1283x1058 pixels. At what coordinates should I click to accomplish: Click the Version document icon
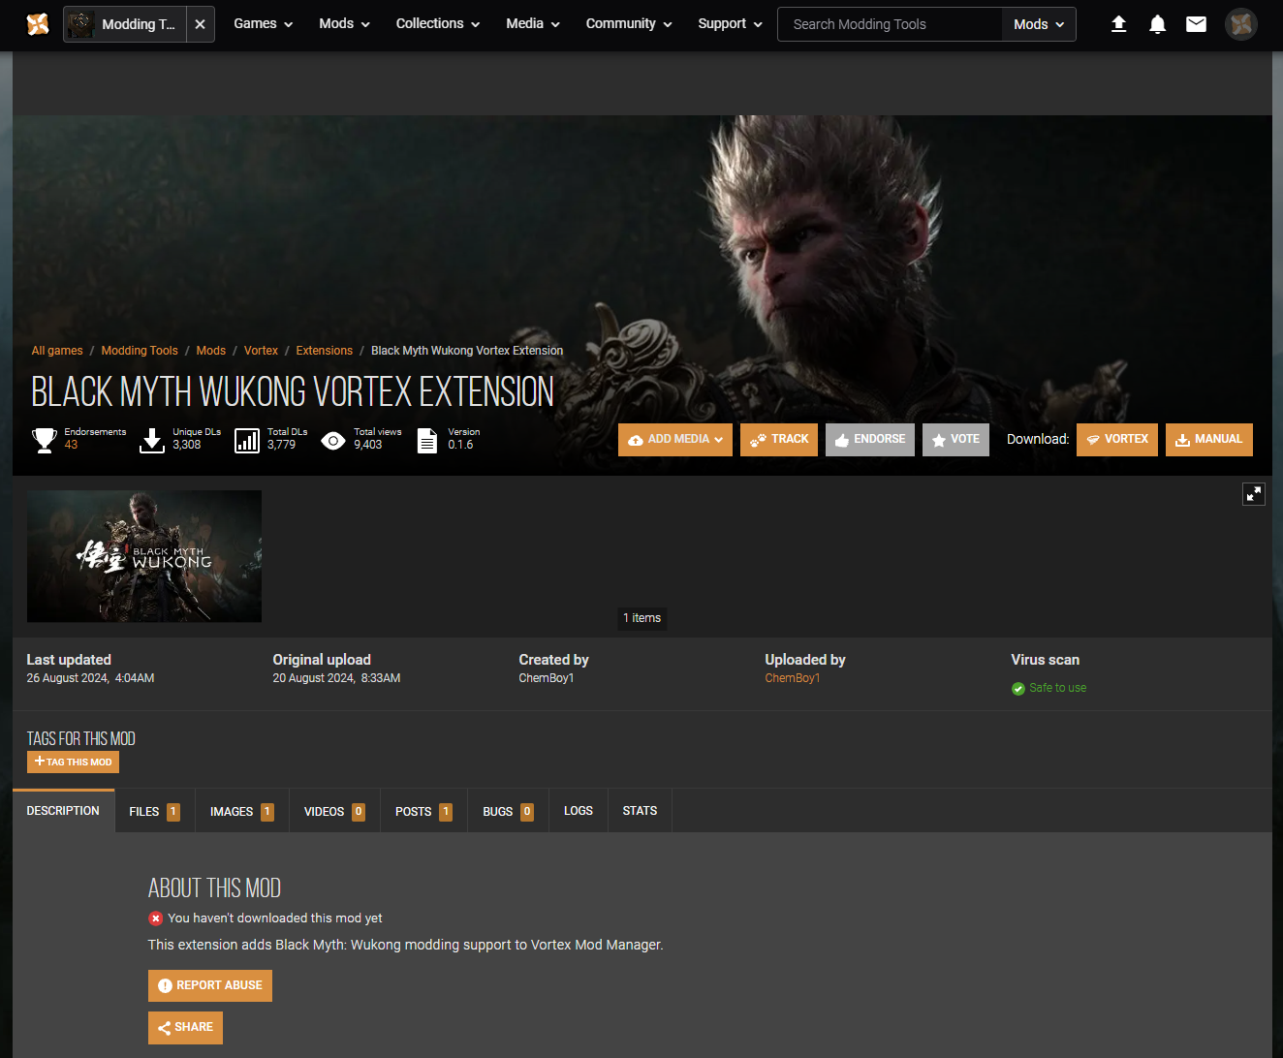(x=427, y=441)
